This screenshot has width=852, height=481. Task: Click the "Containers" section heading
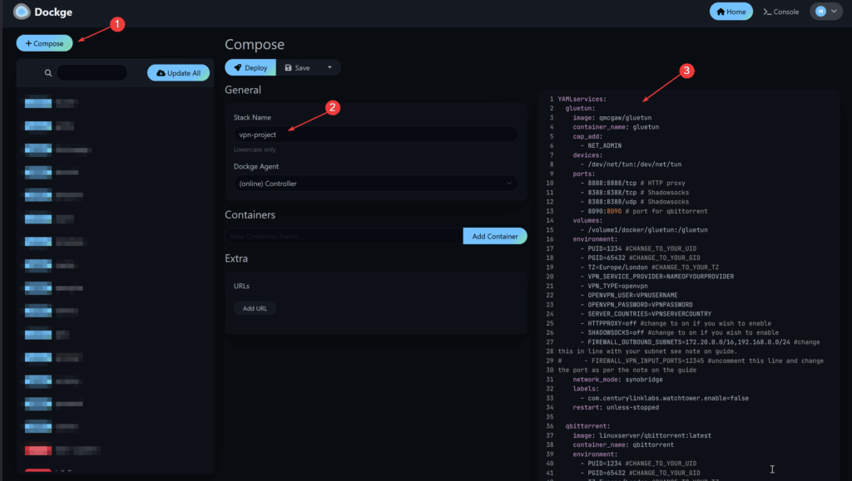(250, 214)
